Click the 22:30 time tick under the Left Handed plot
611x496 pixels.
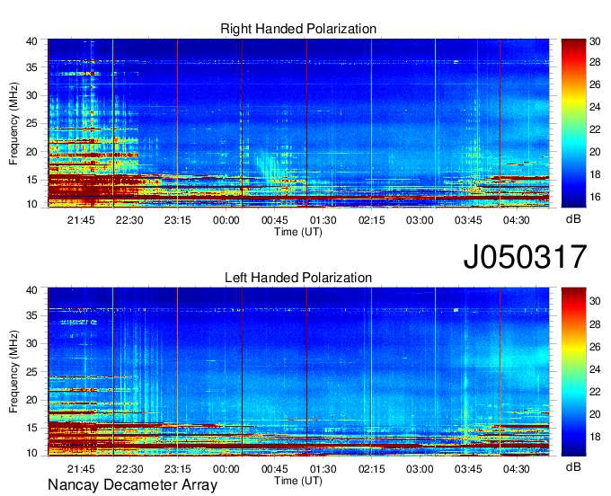pos(129,469)
